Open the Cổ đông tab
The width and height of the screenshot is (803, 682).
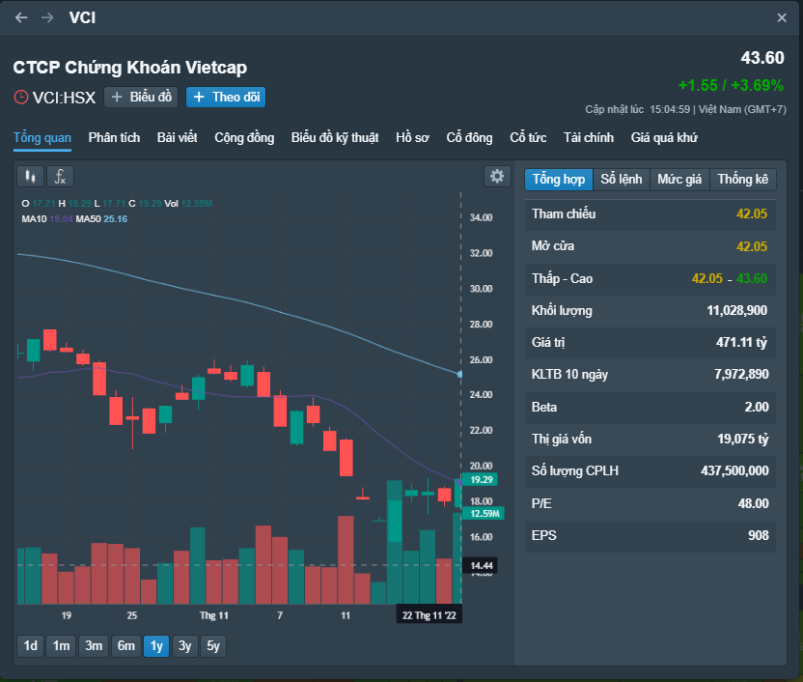[x=470, y=138]
